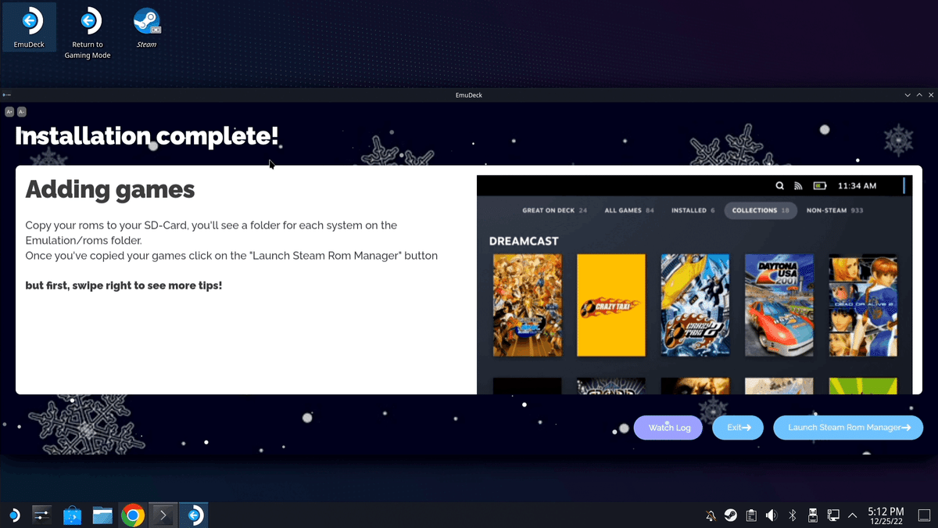The image size is (938, 528).
Task: Open the Discover store taskbar icon
Action: pos(72,515)
